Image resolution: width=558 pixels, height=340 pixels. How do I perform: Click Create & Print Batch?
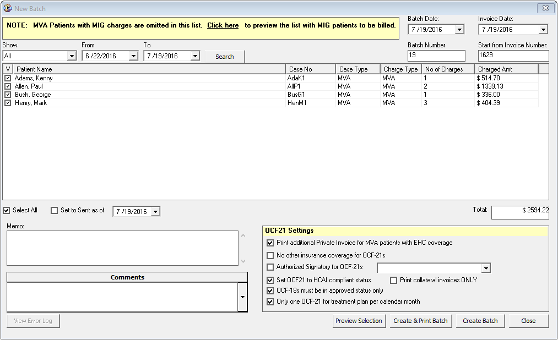point(420,321)
